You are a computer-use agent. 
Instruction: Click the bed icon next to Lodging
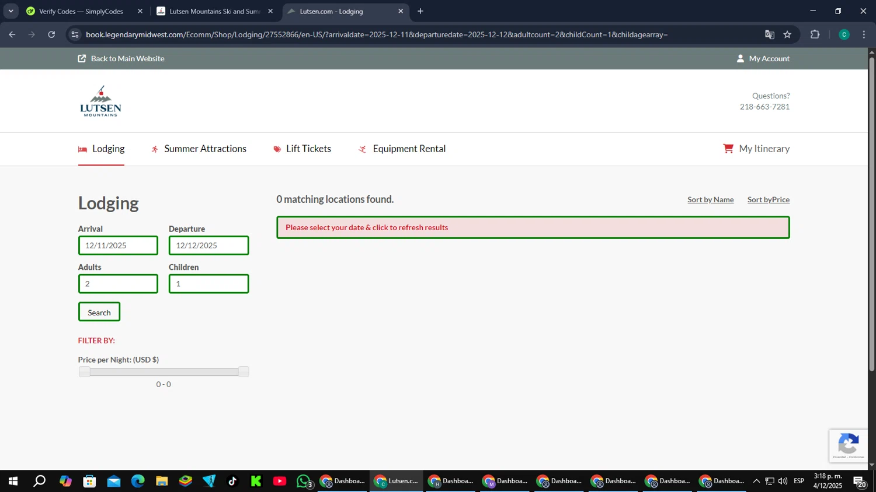[82, 149]
